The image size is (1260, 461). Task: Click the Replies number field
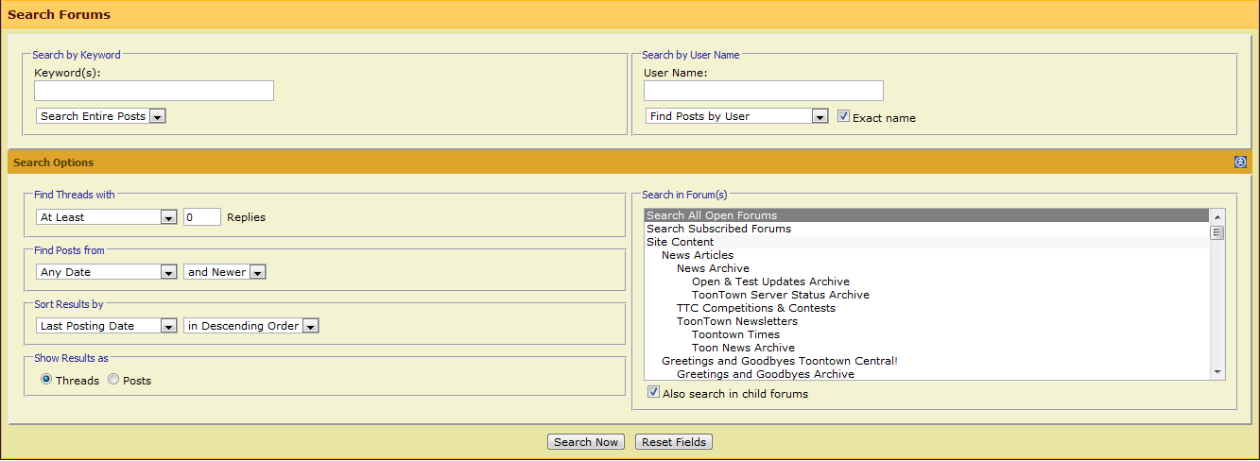[x=202, y=217]
